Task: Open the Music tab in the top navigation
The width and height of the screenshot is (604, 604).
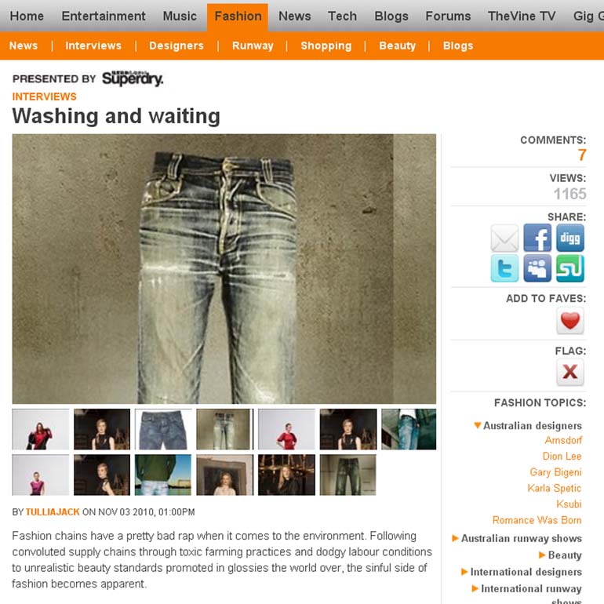Action: pos(180,16)
